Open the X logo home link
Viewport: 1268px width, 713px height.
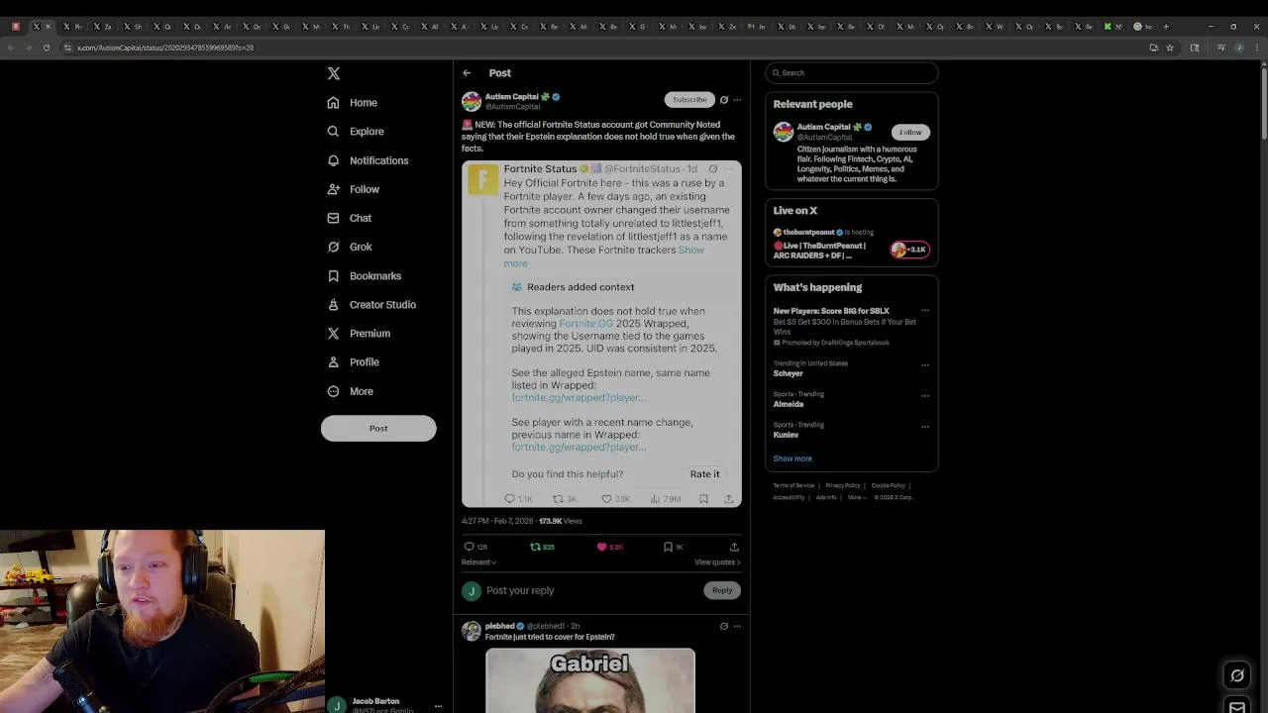[334, 73]
